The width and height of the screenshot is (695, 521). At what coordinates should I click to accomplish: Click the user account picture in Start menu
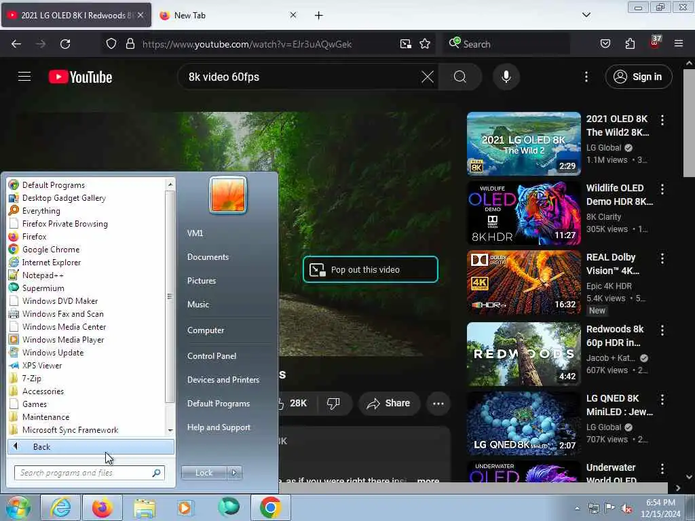[228, 195]
